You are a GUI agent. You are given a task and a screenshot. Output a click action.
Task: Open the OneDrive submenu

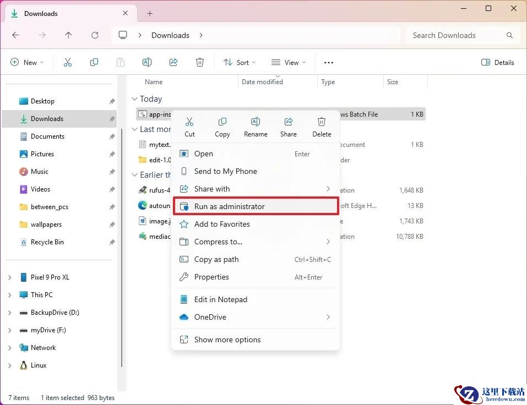click(x=256, y=317)
